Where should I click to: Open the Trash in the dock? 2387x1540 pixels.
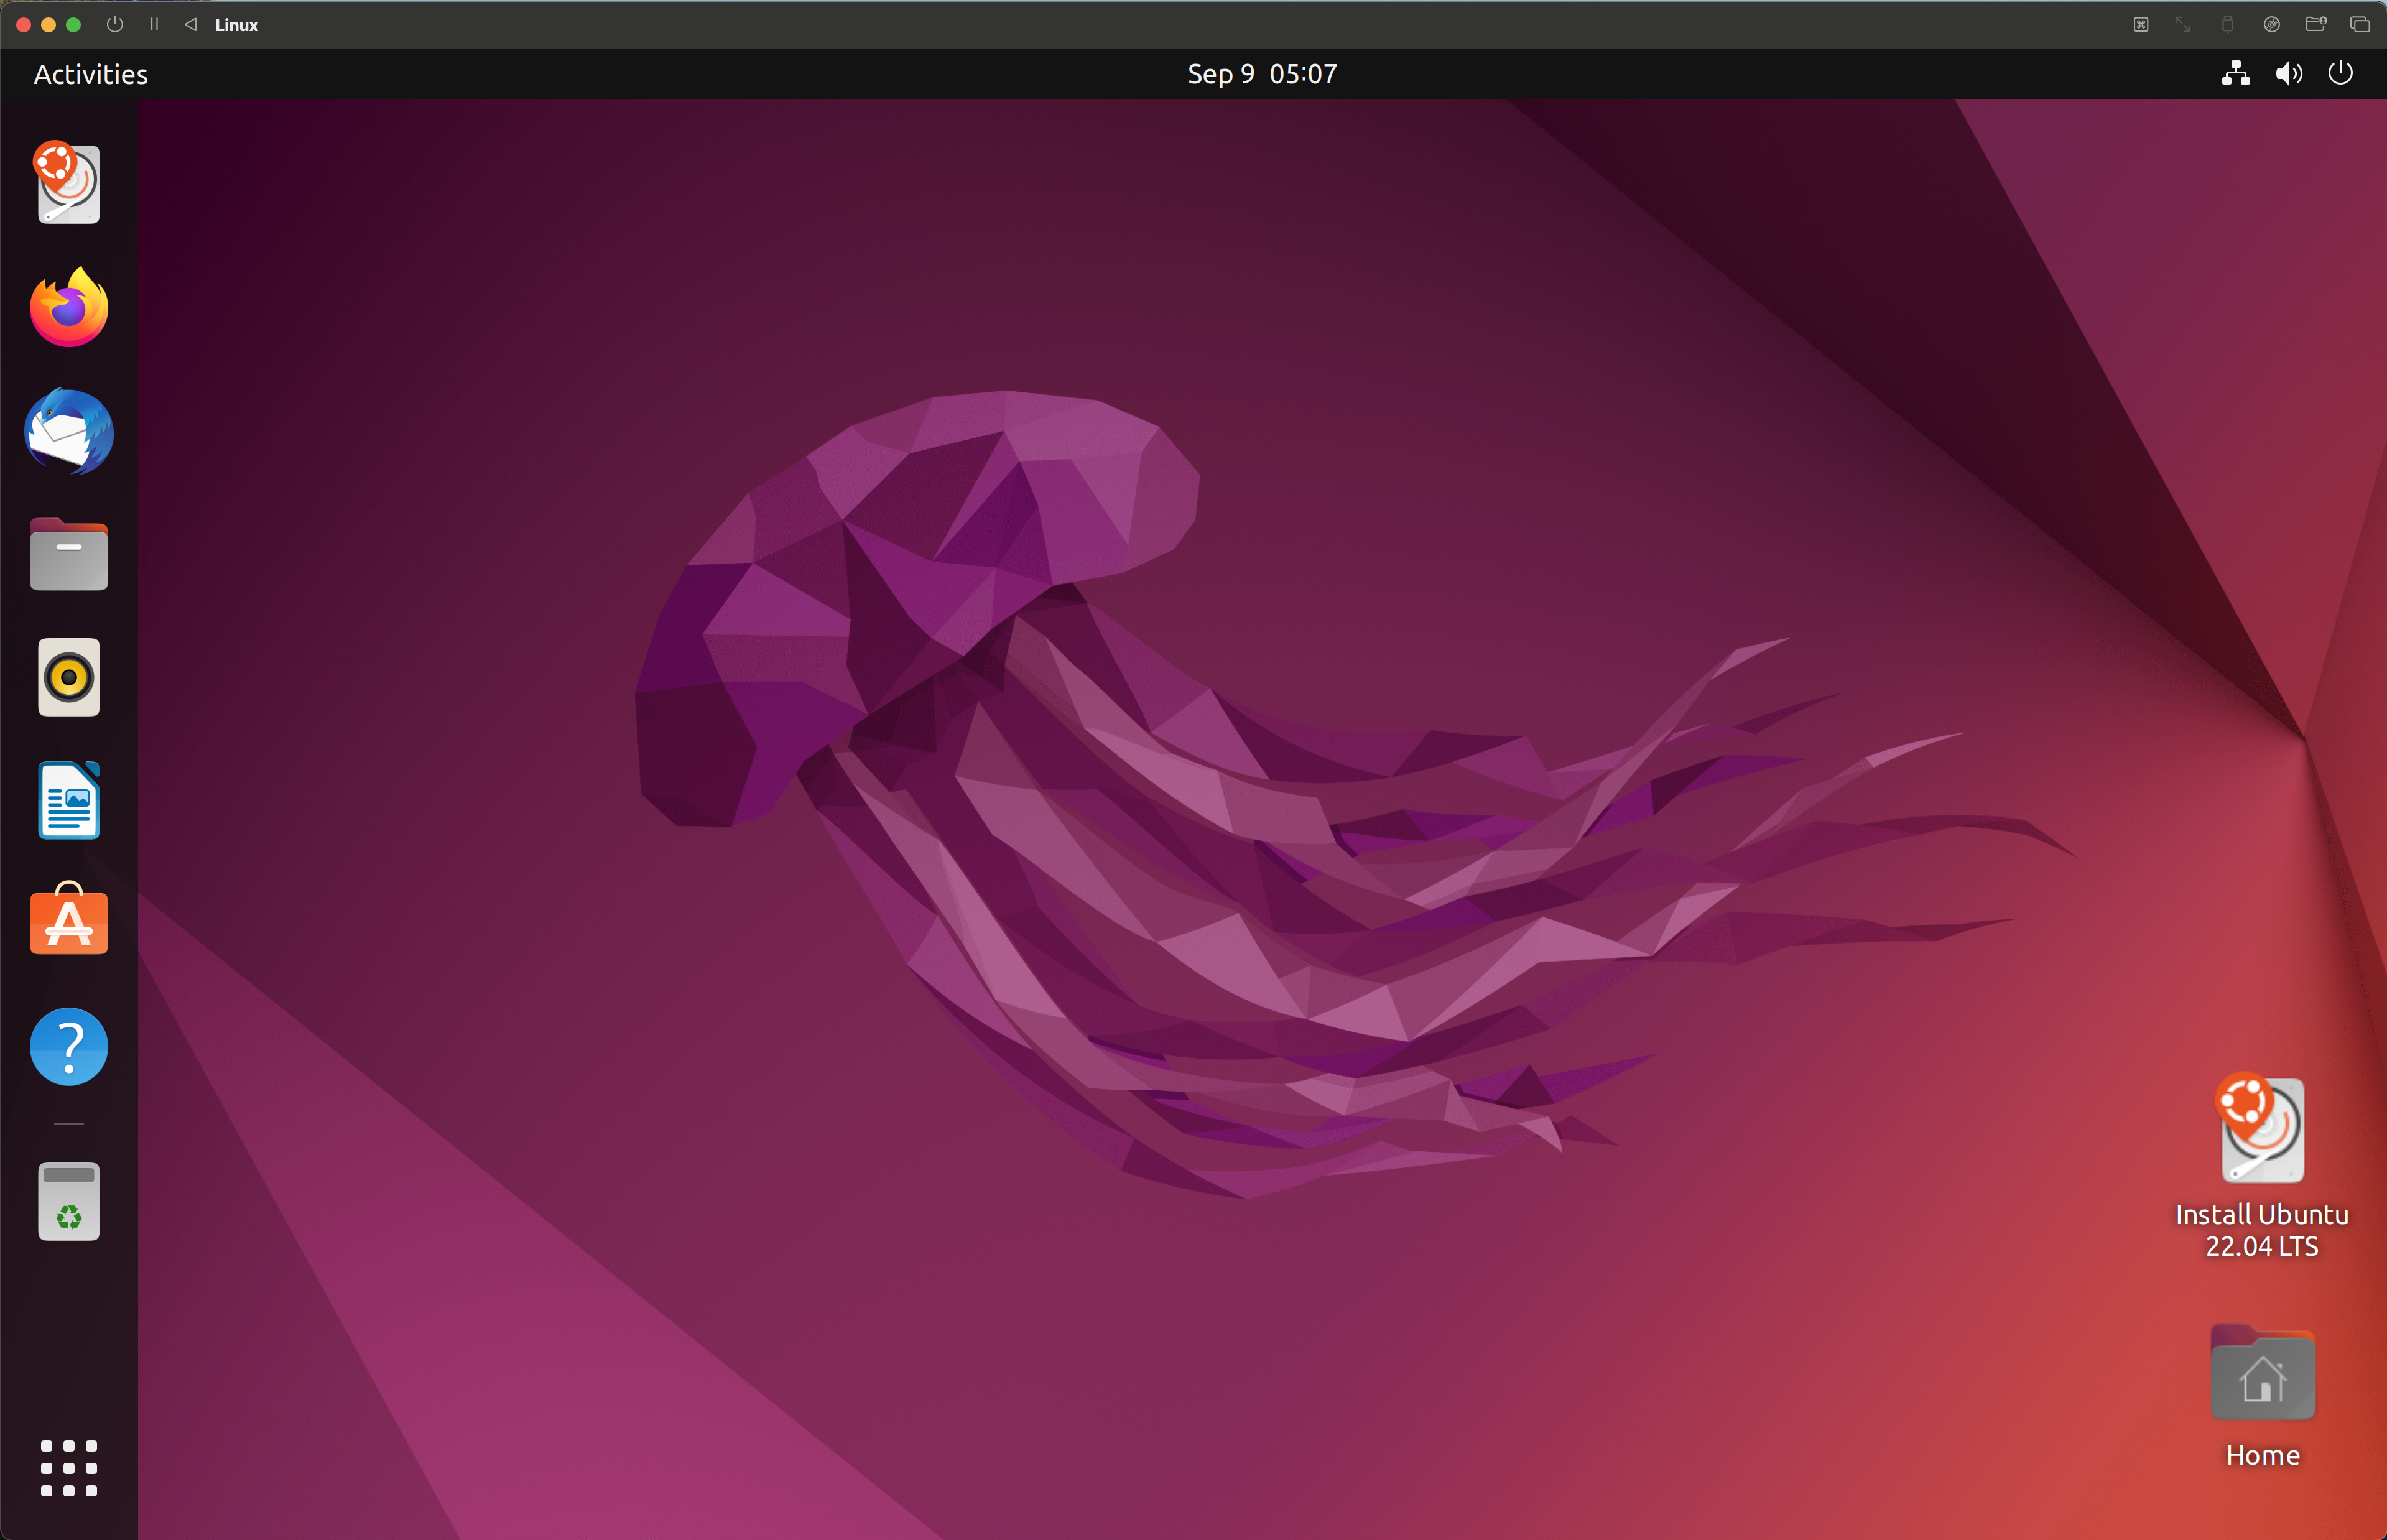click(69, 1201)
